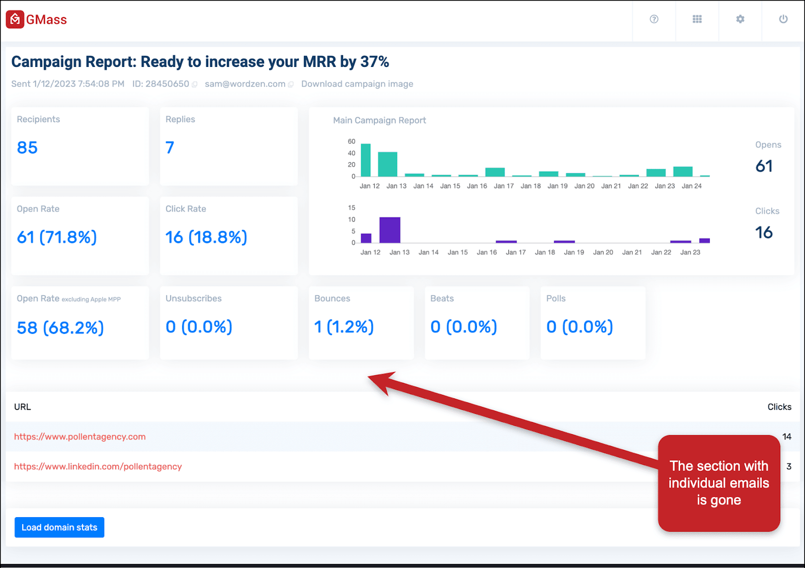Viewport: 805px width, 568px height.
Task: Open the apps grid icon
Action: [x=697, y=19]
